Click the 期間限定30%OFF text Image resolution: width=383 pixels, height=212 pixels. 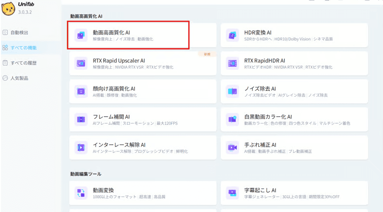click(324, 197)
